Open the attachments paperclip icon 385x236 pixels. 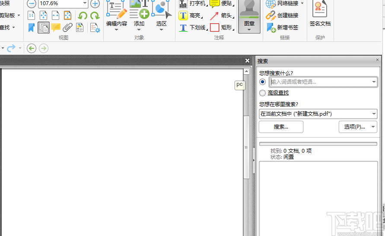67,28
